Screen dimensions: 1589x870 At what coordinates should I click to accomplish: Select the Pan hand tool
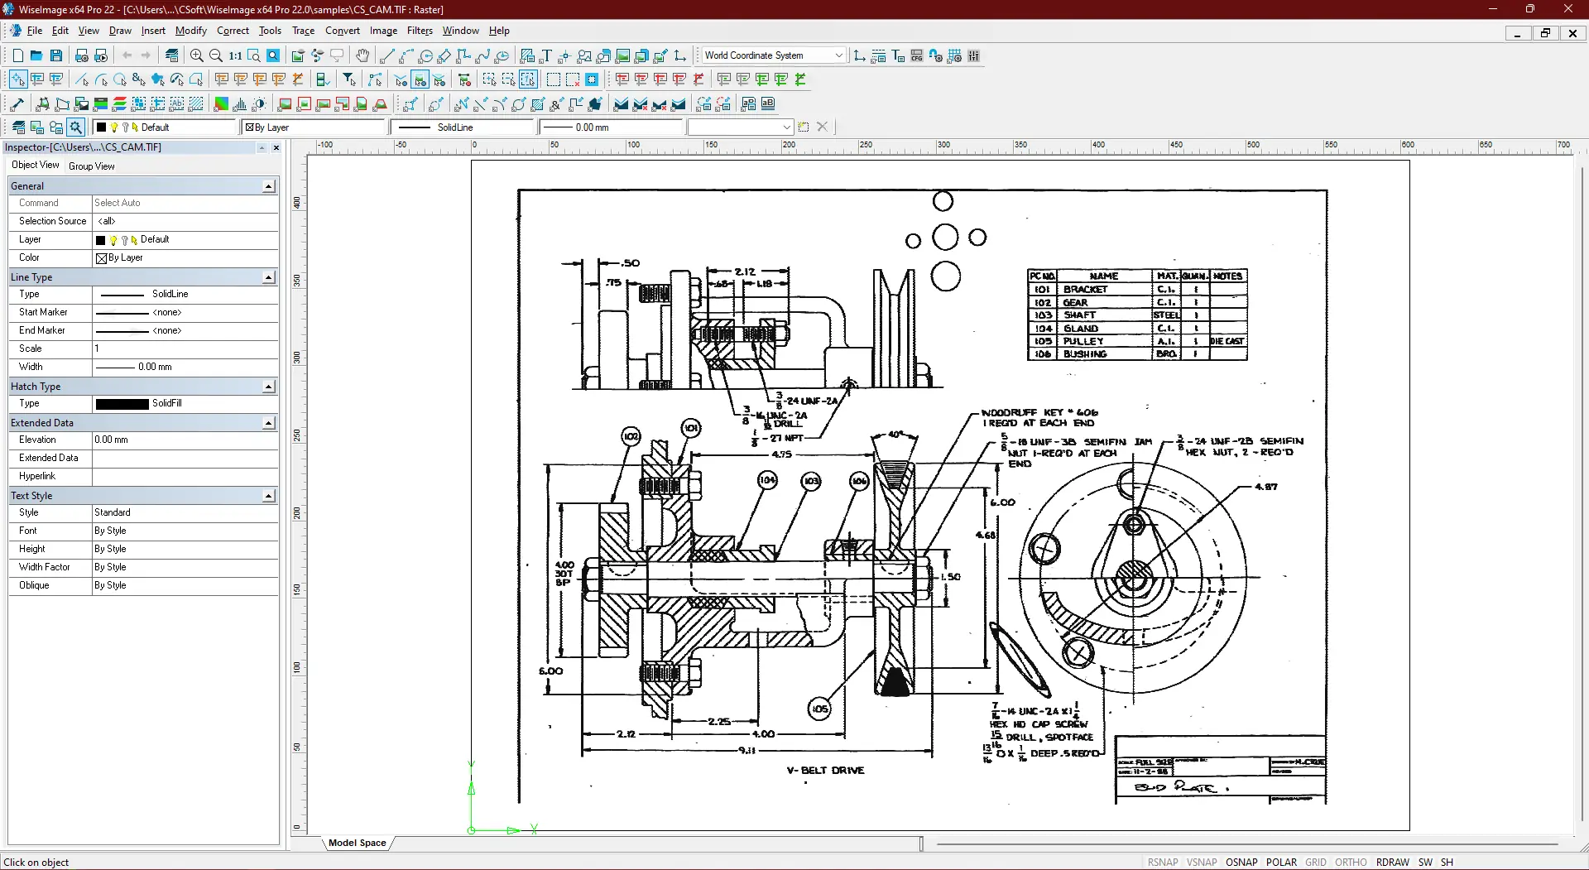point(362,55)
